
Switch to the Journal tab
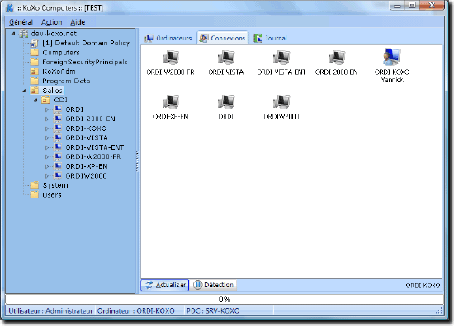click(270, 38)
